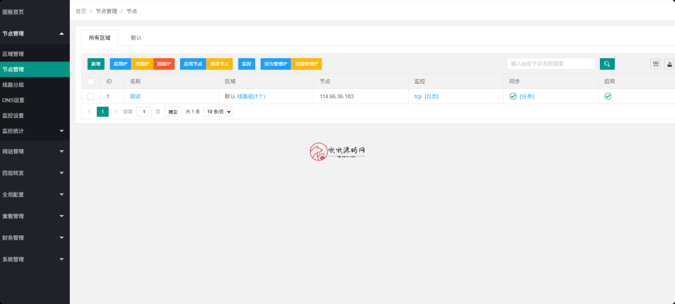Click the 共 1 条 total count text
This screenshot has height=304, width=675.
(x=193, y=111)
